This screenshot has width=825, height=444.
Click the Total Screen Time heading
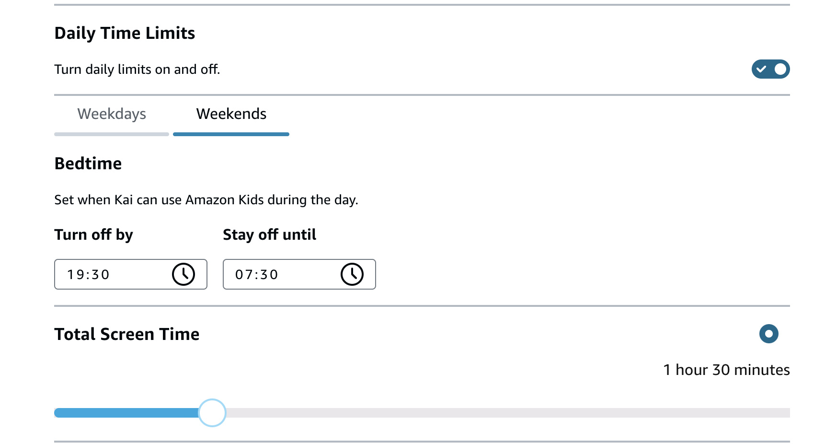(126, 334)
